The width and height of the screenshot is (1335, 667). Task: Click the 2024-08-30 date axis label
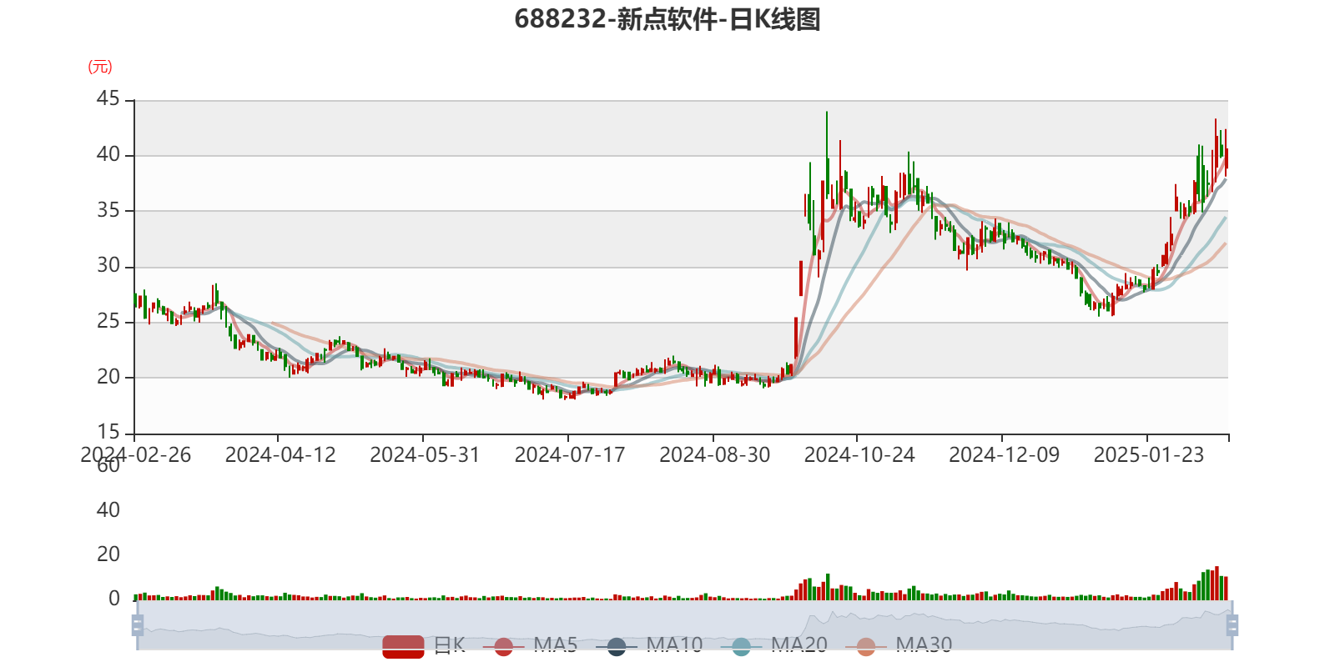click(715, 454)
